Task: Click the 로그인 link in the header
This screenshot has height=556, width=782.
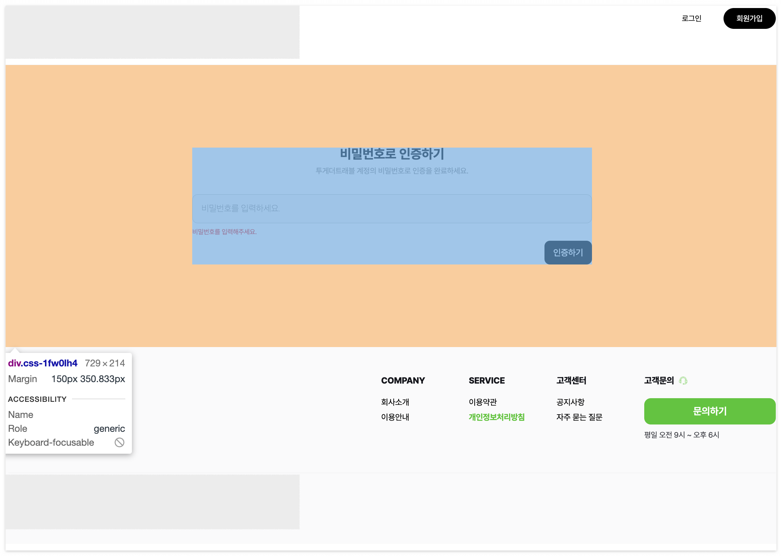Action: click(691, 18)
